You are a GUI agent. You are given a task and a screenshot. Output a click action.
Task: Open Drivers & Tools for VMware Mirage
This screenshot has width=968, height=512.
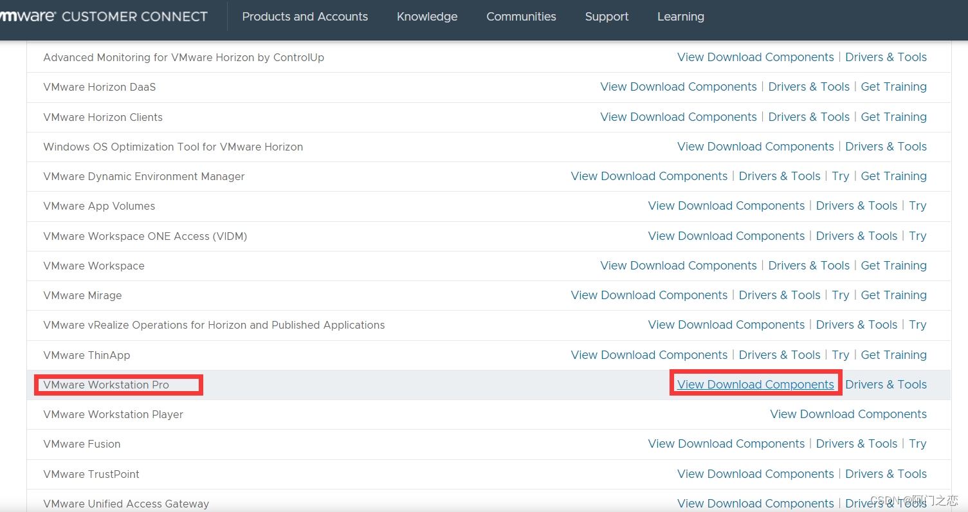point(780,295)
